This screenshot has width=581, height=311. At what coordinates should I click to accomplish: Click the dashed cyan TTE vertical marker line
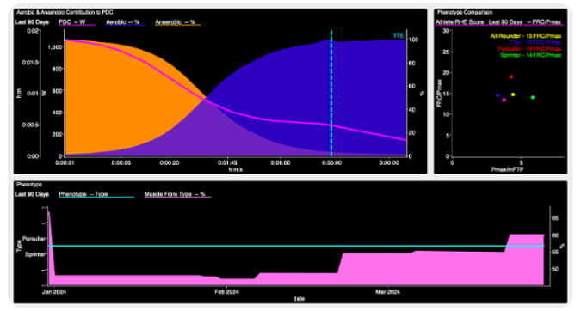[x=331, y=93]
